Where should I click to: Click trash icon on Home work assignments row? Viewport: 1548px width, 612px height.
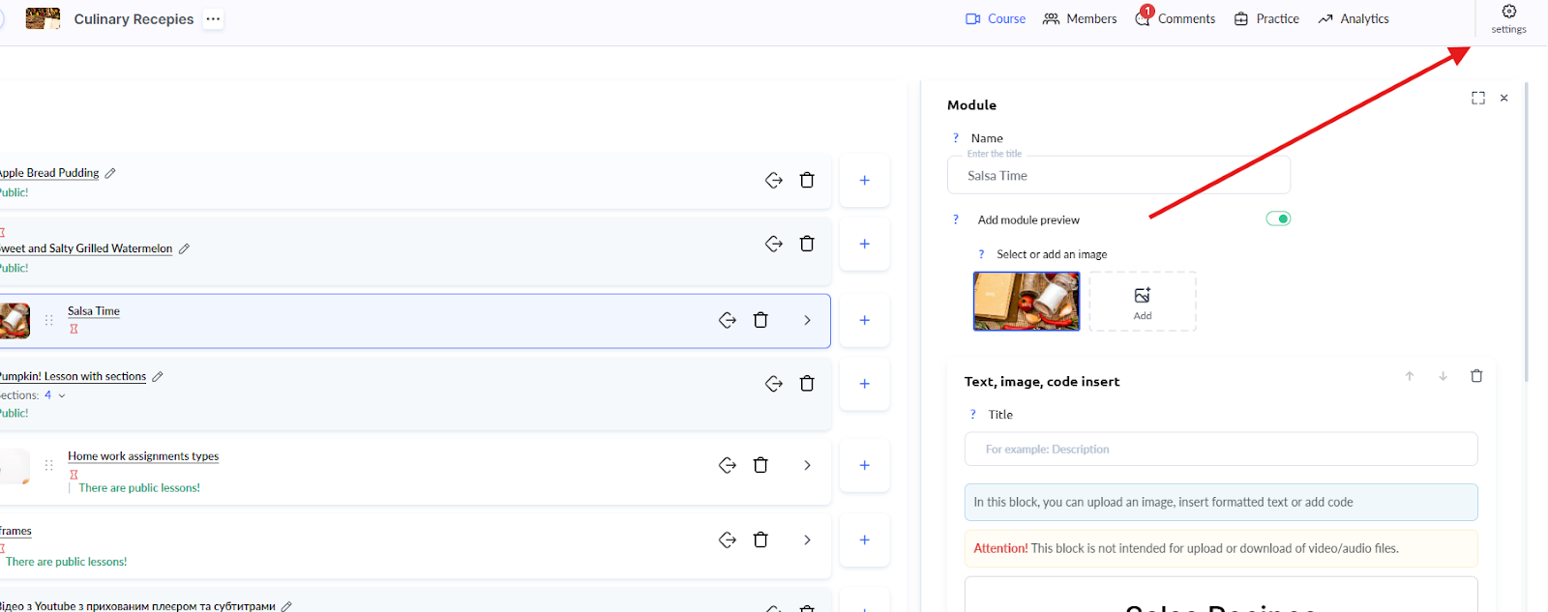(x=760, y=465)
